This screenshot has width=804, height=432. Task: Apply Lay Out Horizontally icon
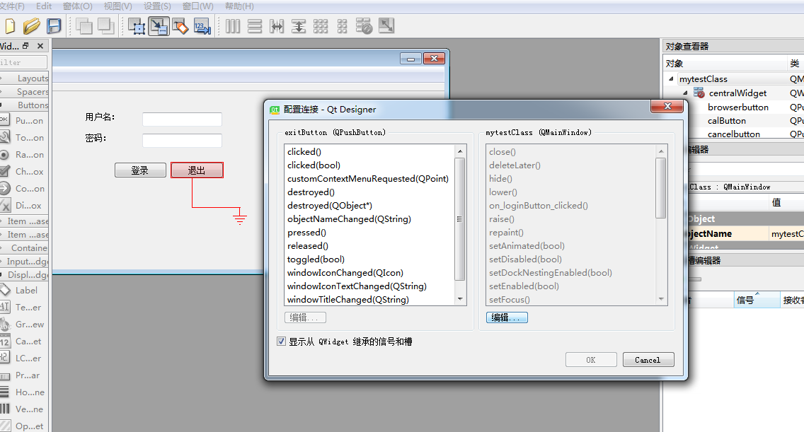point(233,26)
